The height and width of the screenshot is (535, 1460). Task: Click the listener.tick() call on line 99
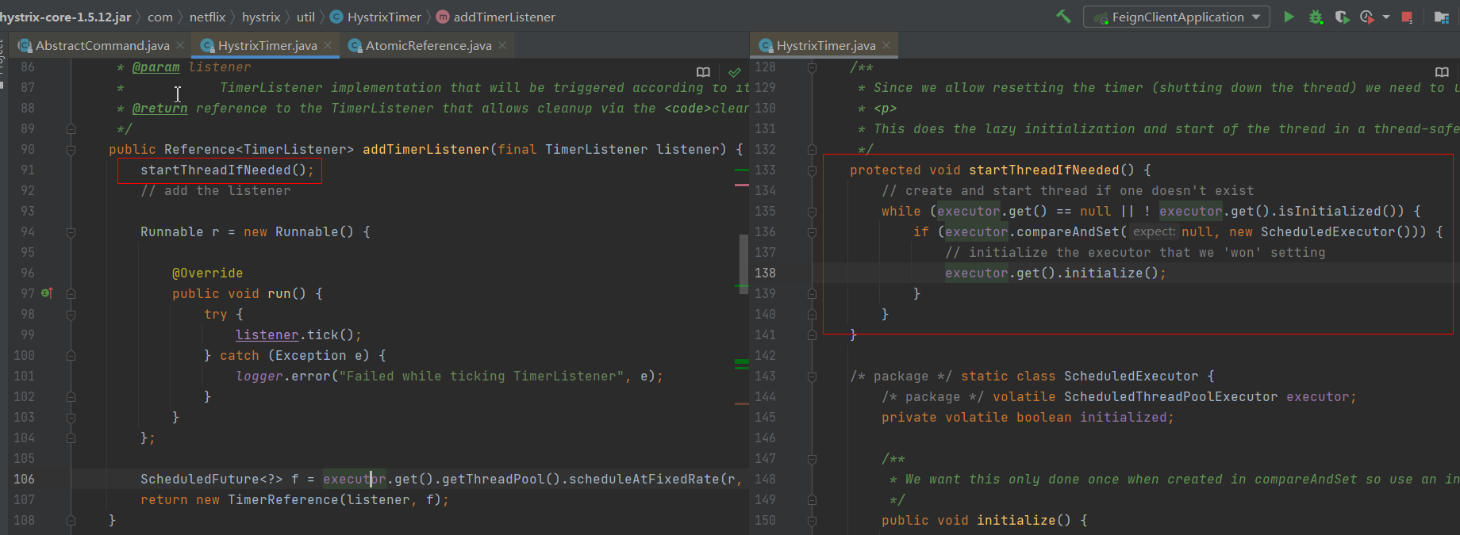point(298,334)
